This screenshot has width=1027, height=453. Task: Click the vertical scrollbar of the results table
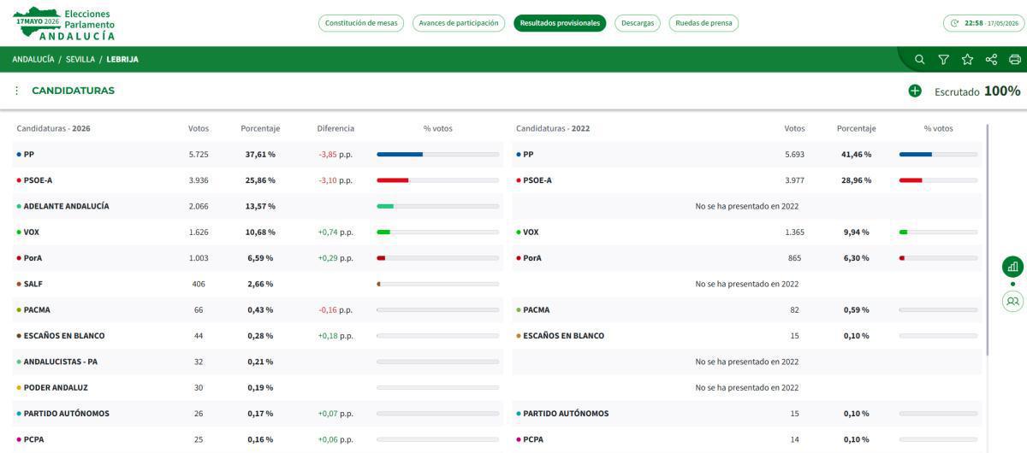click(988, 239)
